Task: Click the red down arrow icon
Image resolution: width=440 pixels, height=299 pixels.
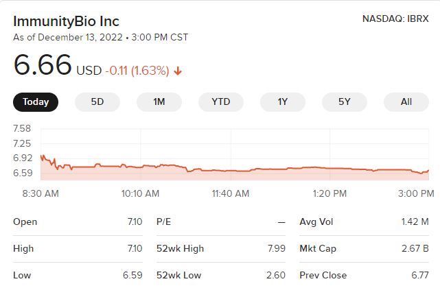Action: 178,71
